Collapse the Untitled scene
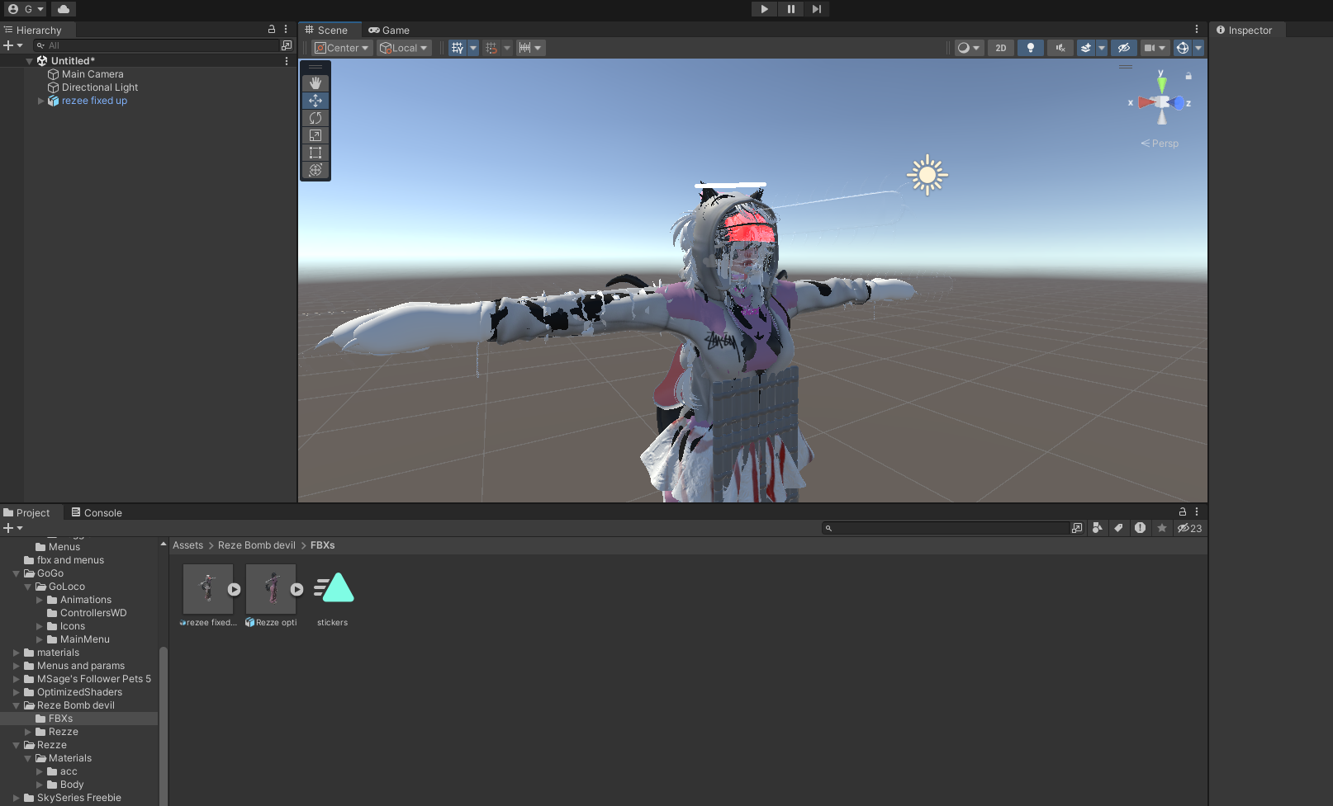The image size is (1333, 806). click(30, 61)
